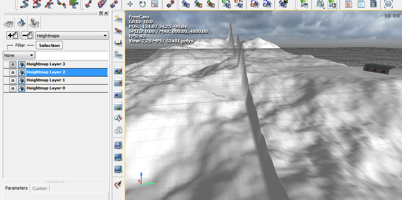Click the green flag with cursor icon

pos(332,4)
